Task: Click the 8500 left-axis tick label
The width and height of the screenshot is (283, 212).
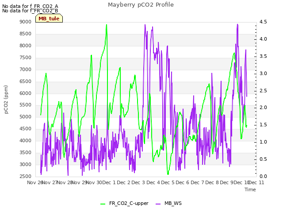Action: pos(26,34)
